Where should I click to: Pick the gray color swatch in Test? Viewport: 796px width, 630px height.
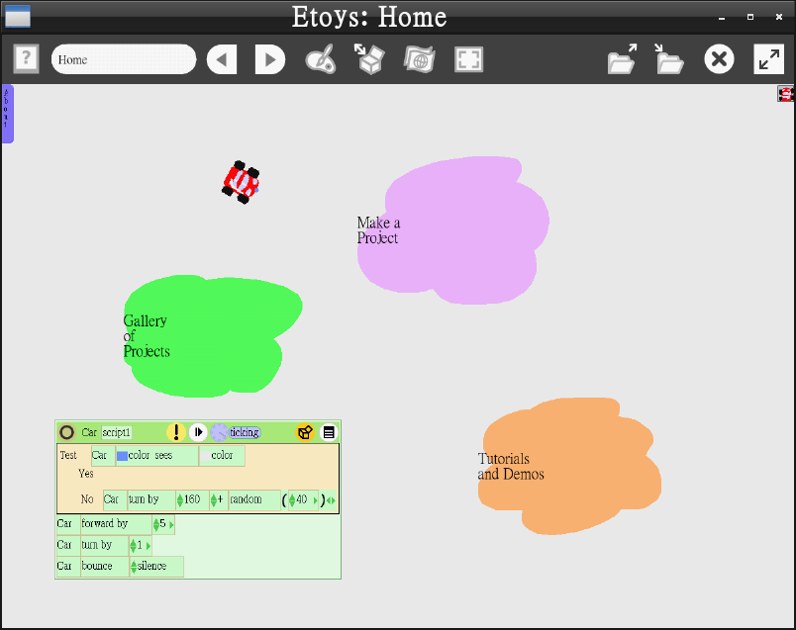pyautogui.click(x=205, y=456)
